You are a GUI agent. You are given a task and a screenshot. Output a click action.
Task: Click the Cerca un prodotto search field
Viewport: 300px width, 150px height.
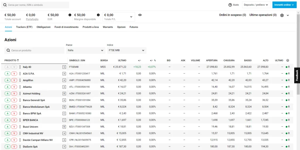[x=35, y=50]
